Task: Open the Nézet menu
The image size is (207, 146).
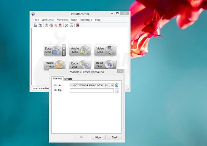Action: tap(74, 20)
